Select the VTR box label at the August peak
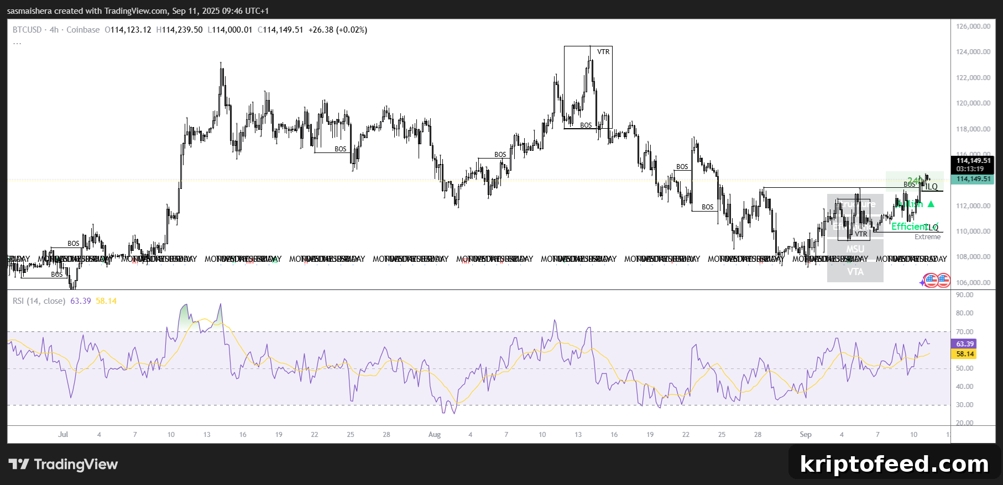Image resolution: width=1003 pixels, height=485 pixels. 603,52
